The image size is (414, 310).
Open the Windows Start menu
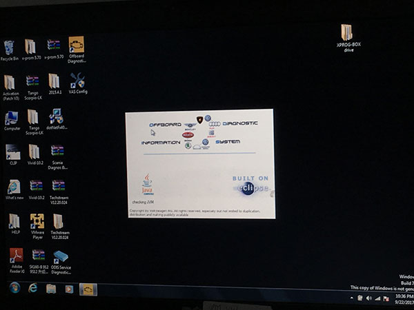(14, 287)
